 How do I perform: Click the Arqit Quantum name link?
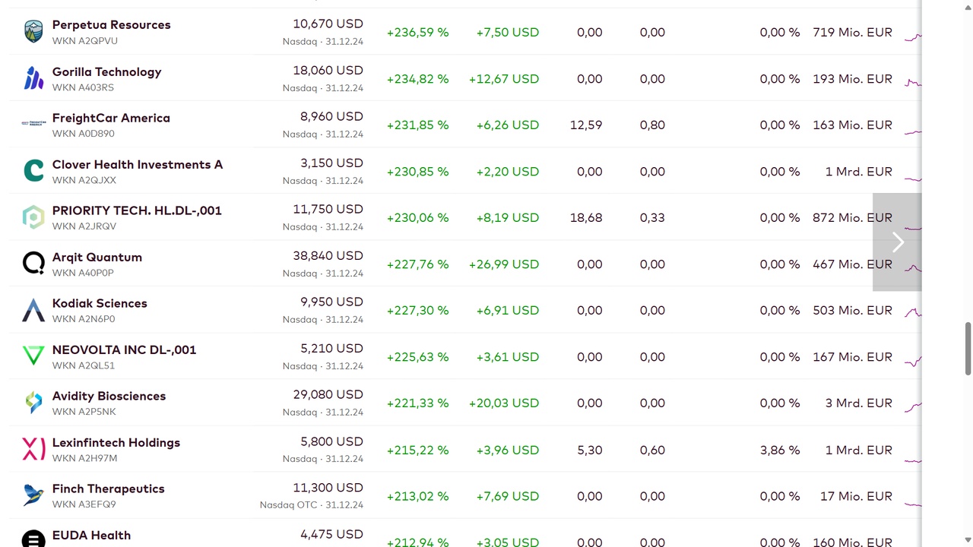97,257
